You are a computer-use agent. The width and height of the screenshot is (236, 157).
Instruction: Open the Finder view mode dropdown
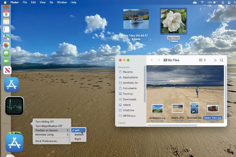(202, 60)
